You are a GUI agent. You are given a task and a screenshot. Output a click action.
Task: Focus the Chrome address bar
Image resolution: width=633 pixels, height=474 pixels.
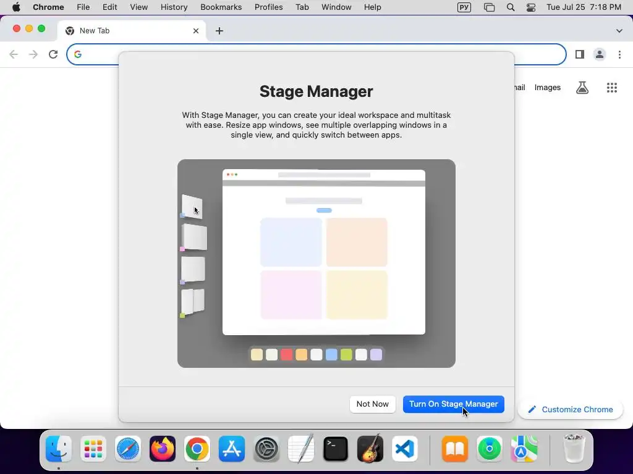316,54
